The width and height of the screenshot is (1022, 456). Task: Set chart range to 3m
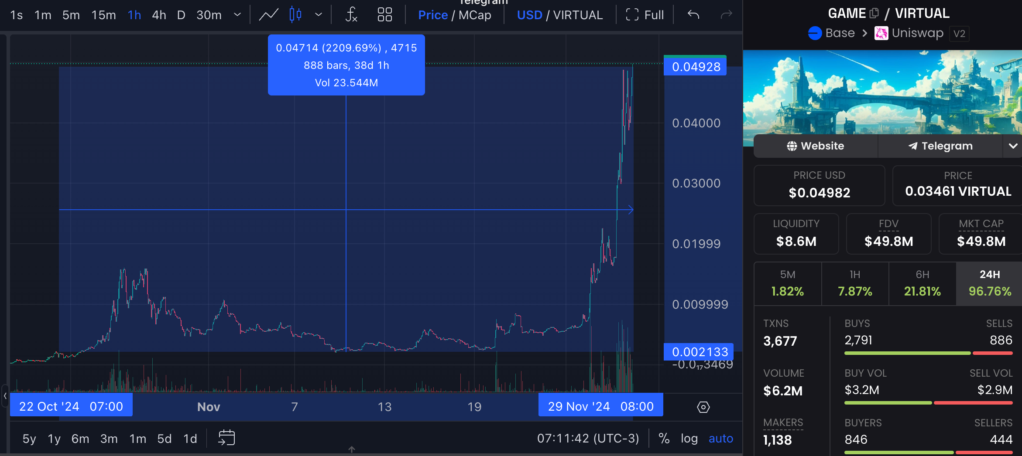(x=109, y=439)
